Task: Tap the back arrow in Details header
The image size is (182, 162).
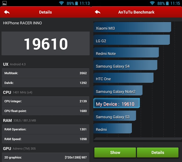Action: pyautogui.click(x=7, y=12)
